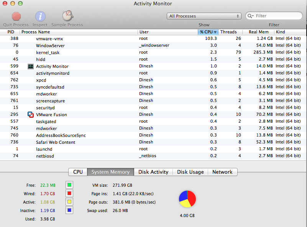Click the 285.3 MB memory value

pos(263,52)
